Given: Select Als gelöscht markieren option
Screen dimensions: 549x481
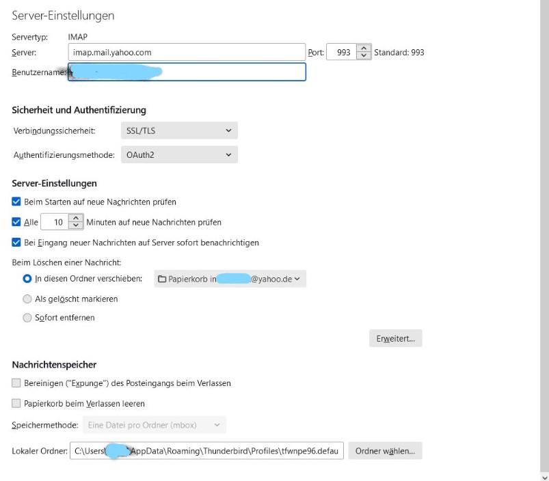Looking at the screenshot, I should coord(27,299).
